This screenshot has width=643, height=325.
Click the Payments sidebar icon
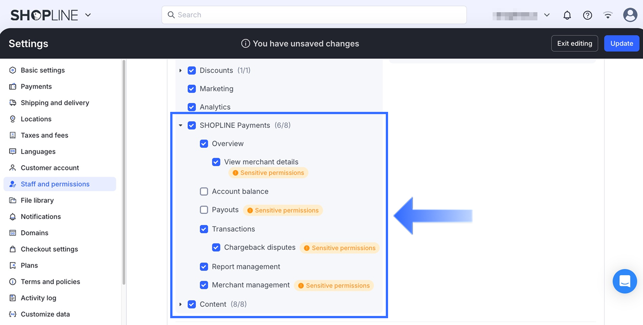13,87
